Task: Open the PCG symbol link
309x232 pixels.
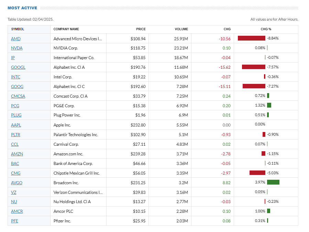Action: [x=15, y=106]
